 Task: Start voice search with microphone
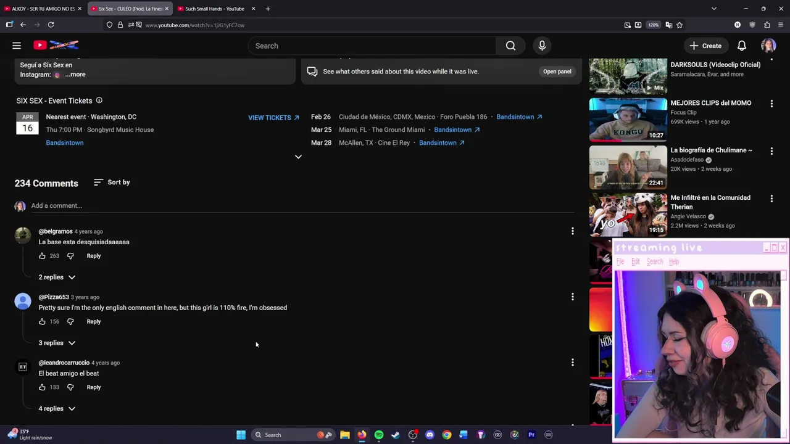(x=542, y=46)
